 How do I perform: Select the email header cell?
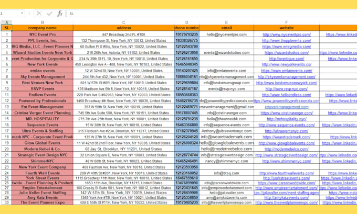(226, 28)
